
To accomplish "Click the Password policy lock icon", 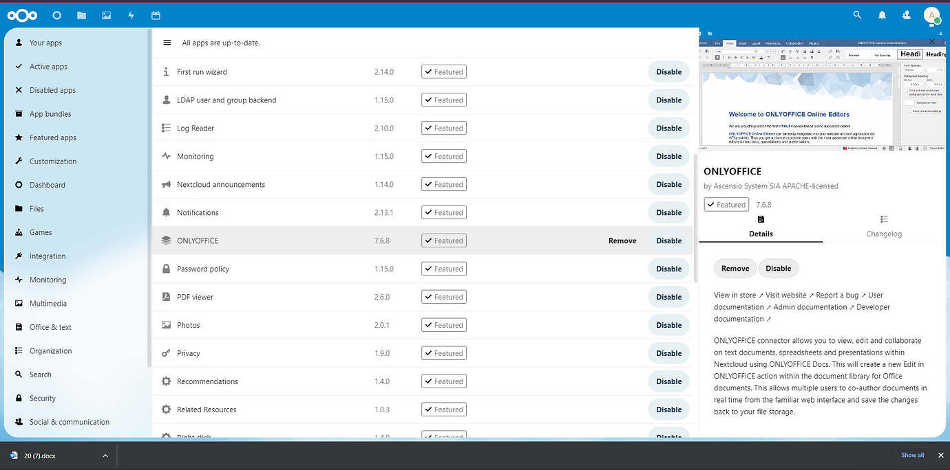I will click(x=166, y=269).
